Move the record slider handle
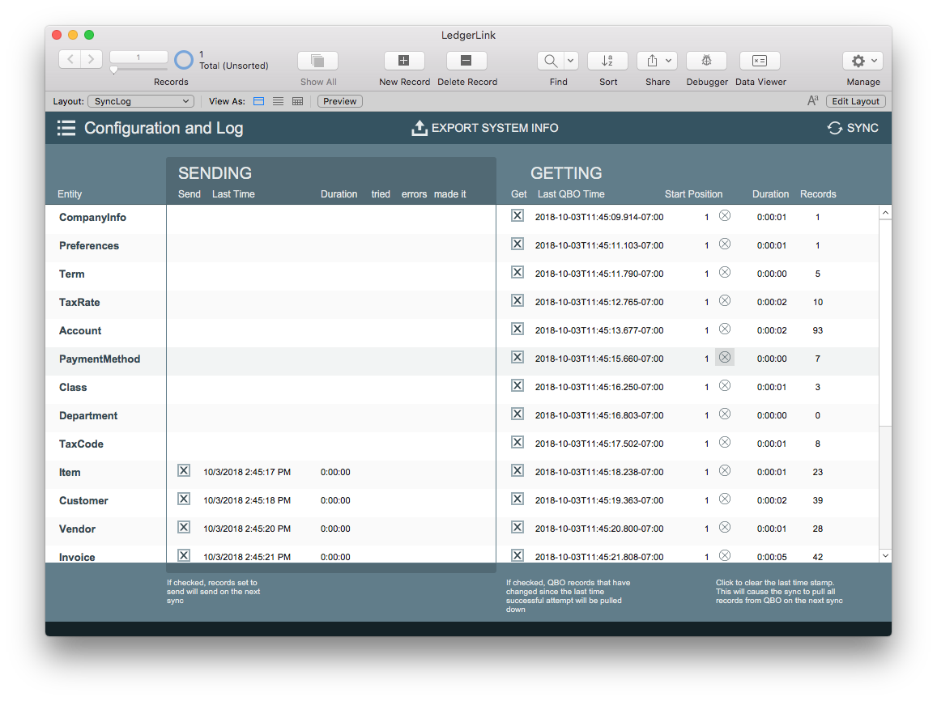 tap(113, 70)
